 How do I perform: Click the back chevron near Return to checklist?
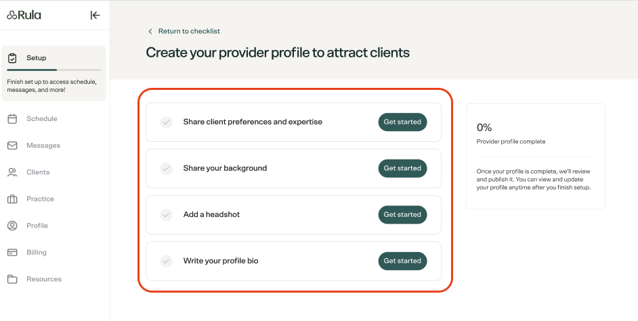(150, 31)
